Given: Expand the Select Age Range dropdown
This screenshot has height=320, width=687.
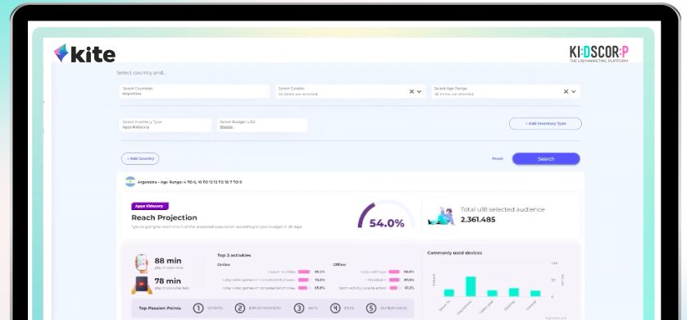Looking at the screenshot, I should (574, 92).
